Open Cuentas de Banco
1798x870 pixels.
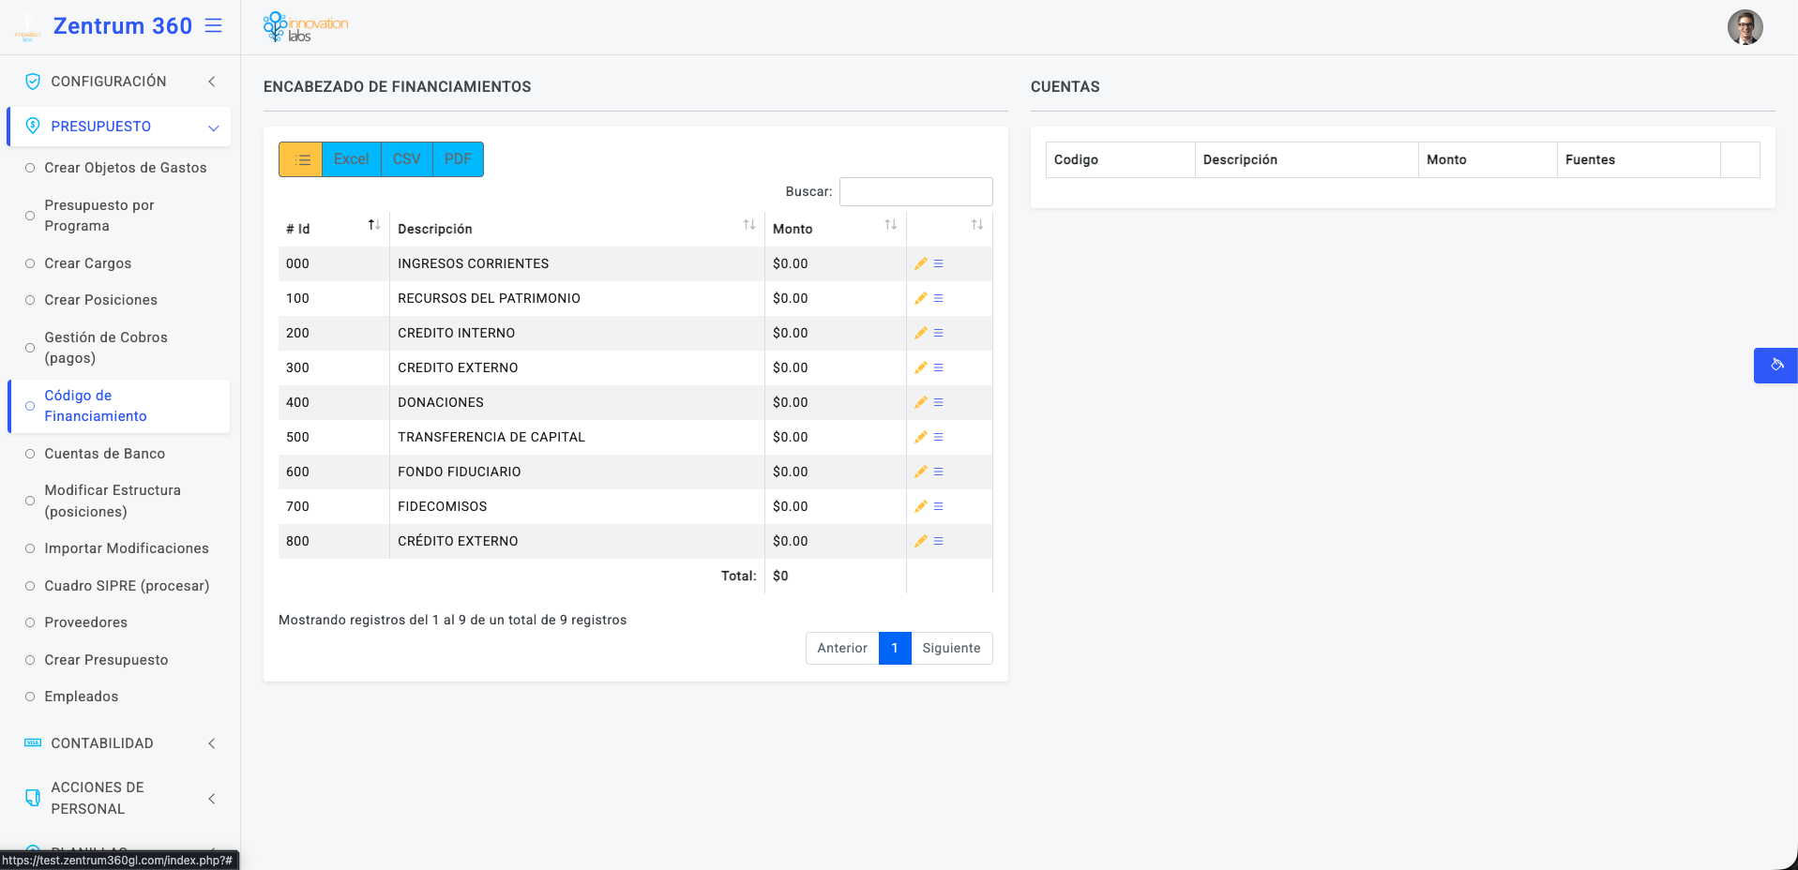105,454
